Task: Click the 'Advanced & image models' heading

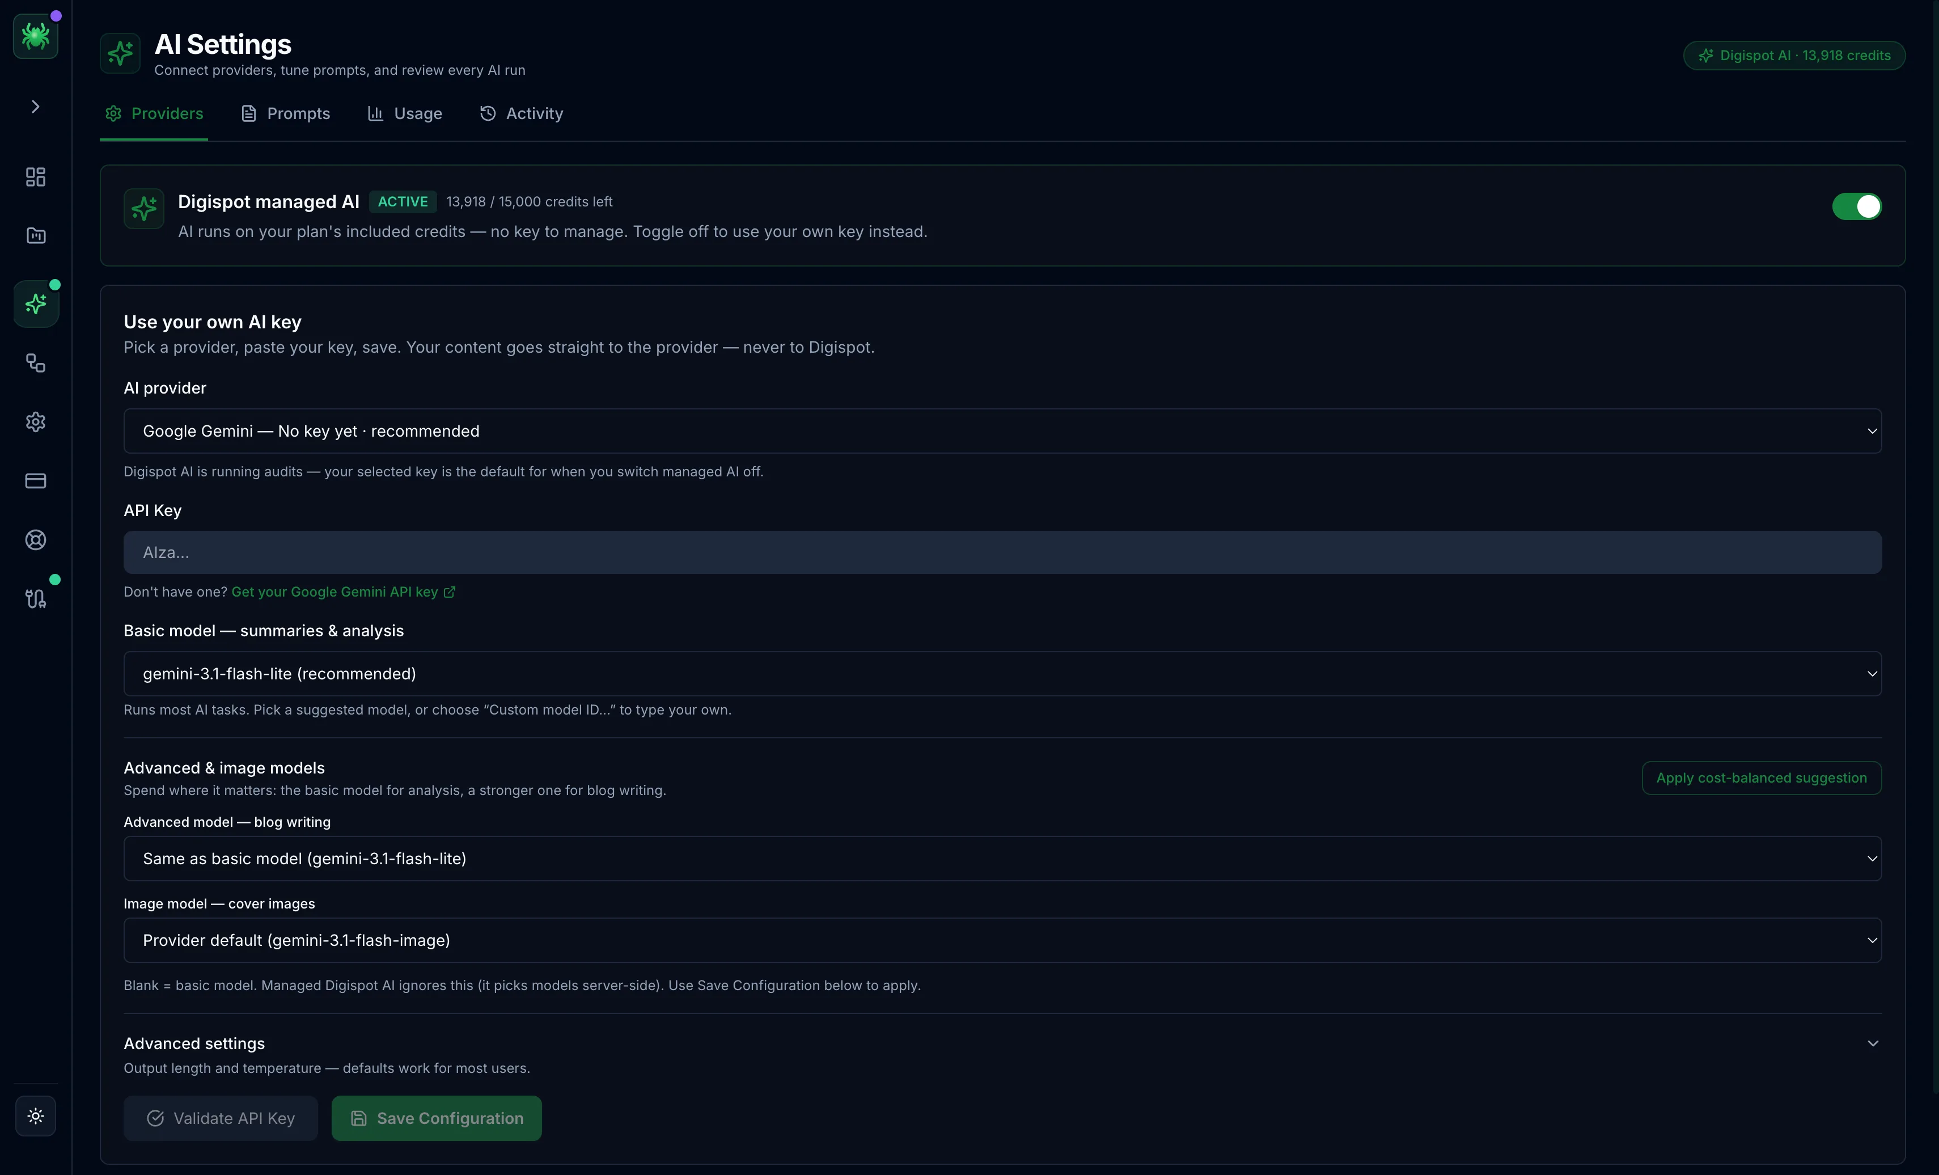Action: [225, 768]
